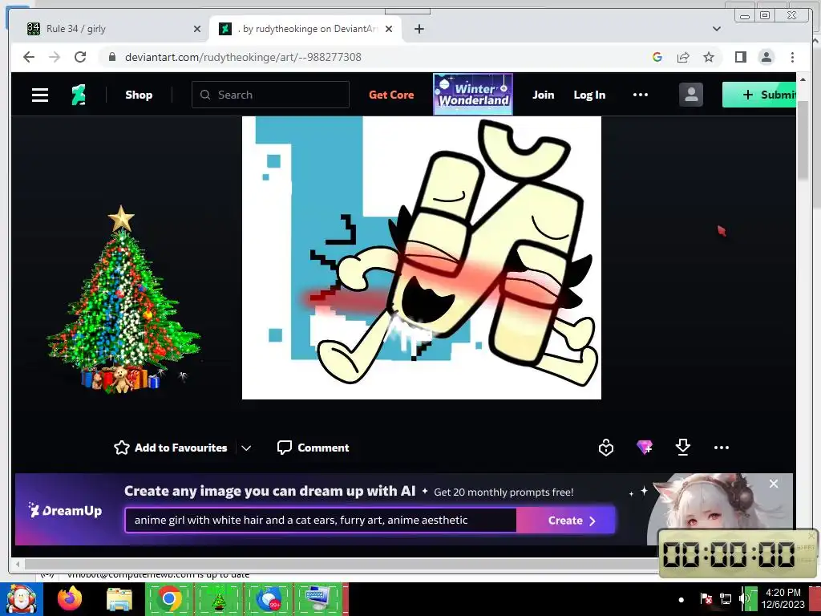This screenshot has width=821, height=616.
Task: Click the DreamUp logo
Action: pos(65,510)
